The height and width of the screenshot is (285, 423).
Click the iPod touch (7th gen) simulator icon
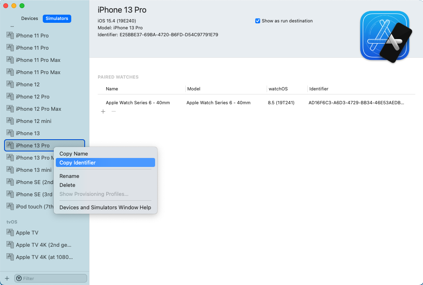[9, 206]
